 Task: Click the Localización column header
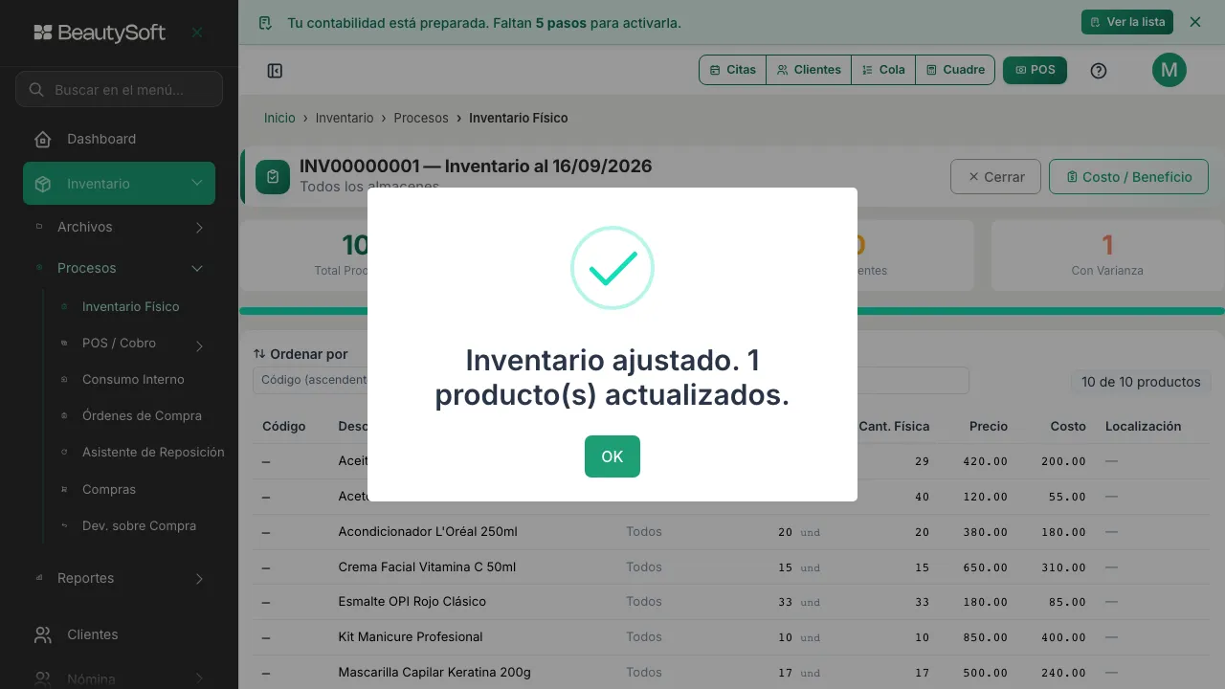click(1143, 426)
